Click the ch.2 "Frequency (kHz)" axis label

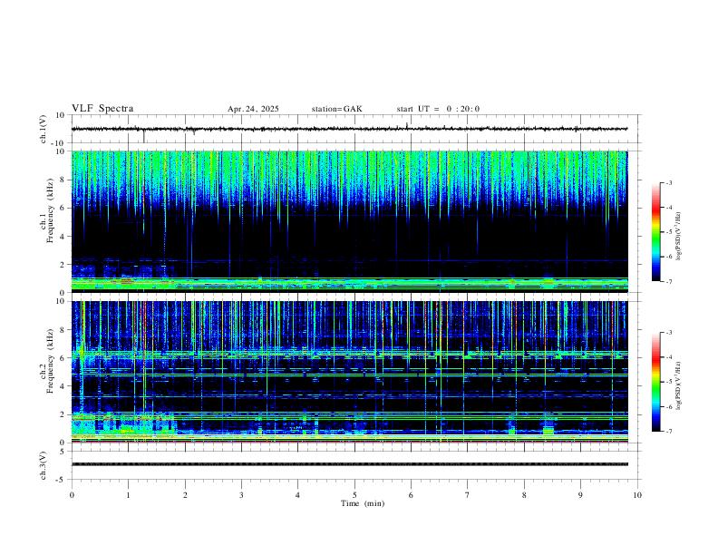[x=51, y=361]
